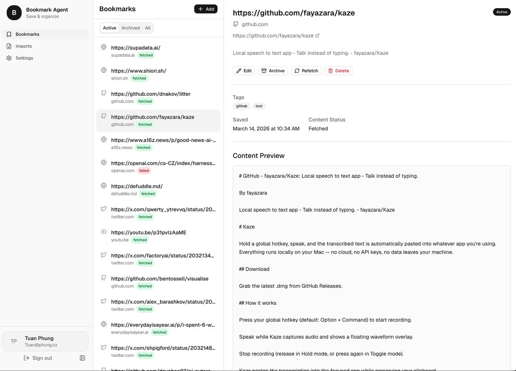
Task: Click the Add bookmark button
Action: [206, 9]
